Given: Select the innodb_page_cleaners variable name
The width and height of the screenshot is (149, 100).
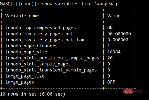Looking at the screenshot, I should point(31,46).
